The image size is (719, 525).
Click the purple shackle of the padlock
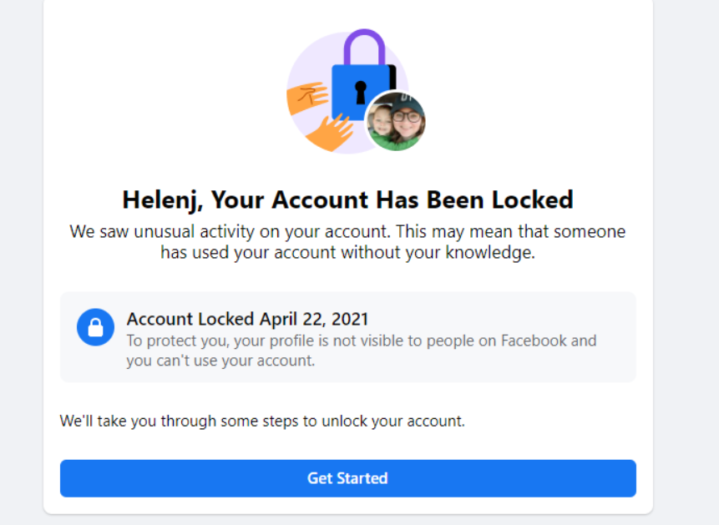point(365,46)
